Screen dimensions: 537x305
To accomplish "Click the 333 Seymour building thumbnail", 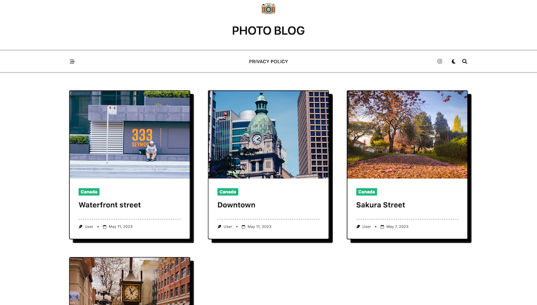I will coord(130,135).
